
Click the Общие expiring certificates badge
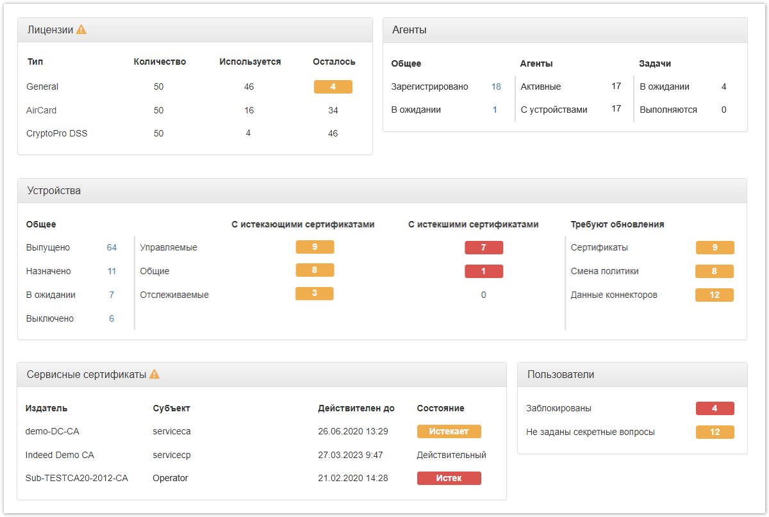(315, 270)
